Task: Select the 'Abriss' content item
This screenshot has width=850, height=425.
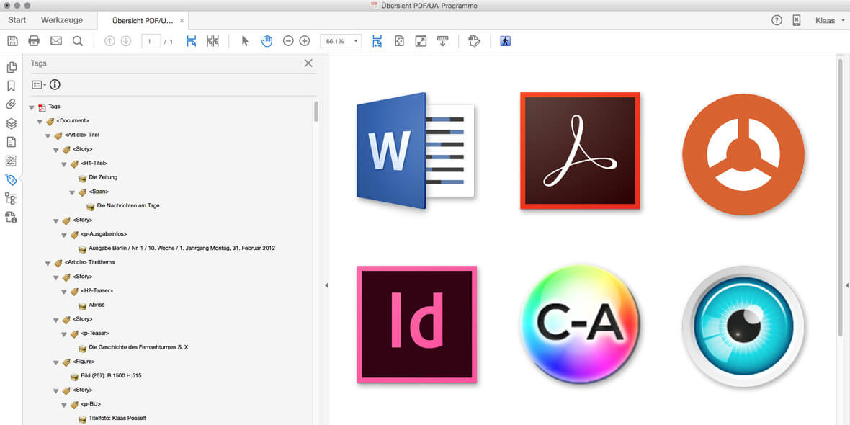Action: pyautogui.click(x=97, y=305)
